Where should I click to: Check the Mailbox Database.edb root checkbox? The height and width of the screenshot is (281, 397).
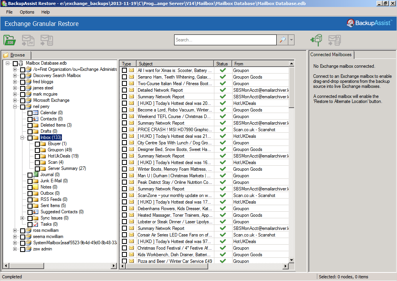point(15,63)
